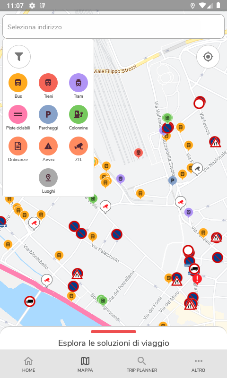Tap the Seleziona indirizzo search field
The image size is (227, 378).
click(113, 26)
